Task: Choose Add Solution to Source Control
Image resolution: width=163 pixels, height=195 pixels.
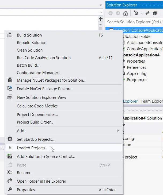Action: pos(64,156)
